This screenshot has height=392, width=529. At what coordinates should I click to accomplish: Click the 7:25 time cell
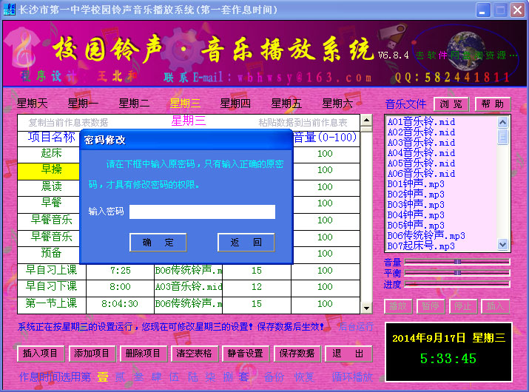[120, 270]
